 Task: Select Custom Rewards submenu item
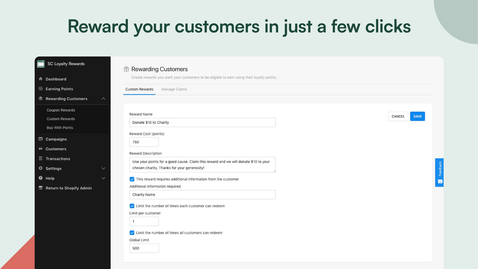(x=61, y=119)
